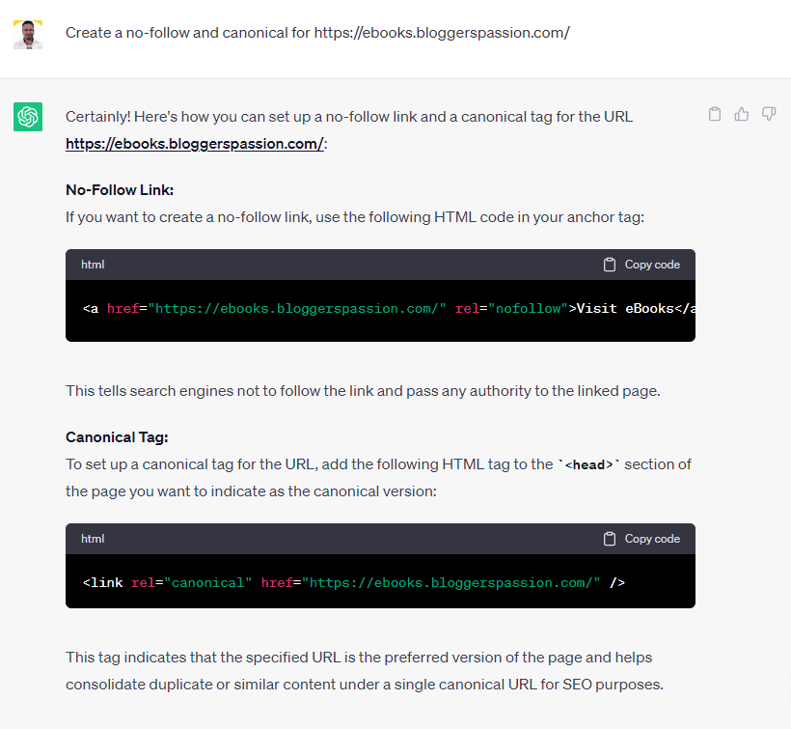Screen dimensions: 791x729
Task: Click the inline <head> code snippet
Action: click(x=590, y=464)
